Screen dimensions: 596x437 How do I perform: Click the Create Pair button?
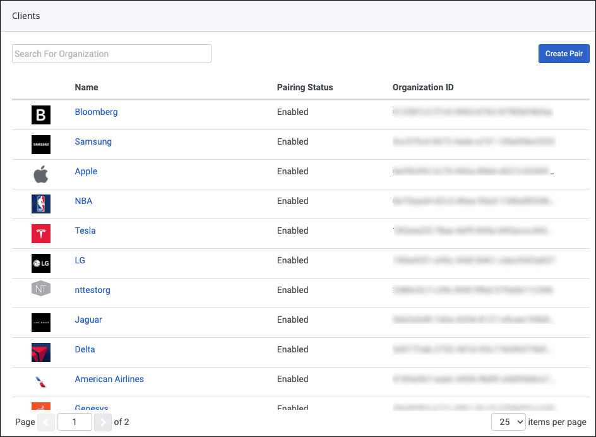coord(563,54)
